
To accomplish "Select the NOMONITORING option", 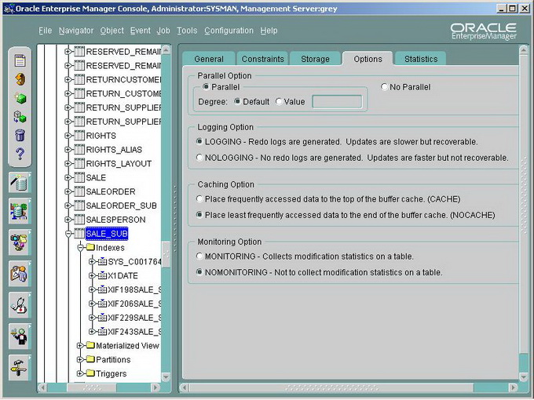I will click(199, 272).
